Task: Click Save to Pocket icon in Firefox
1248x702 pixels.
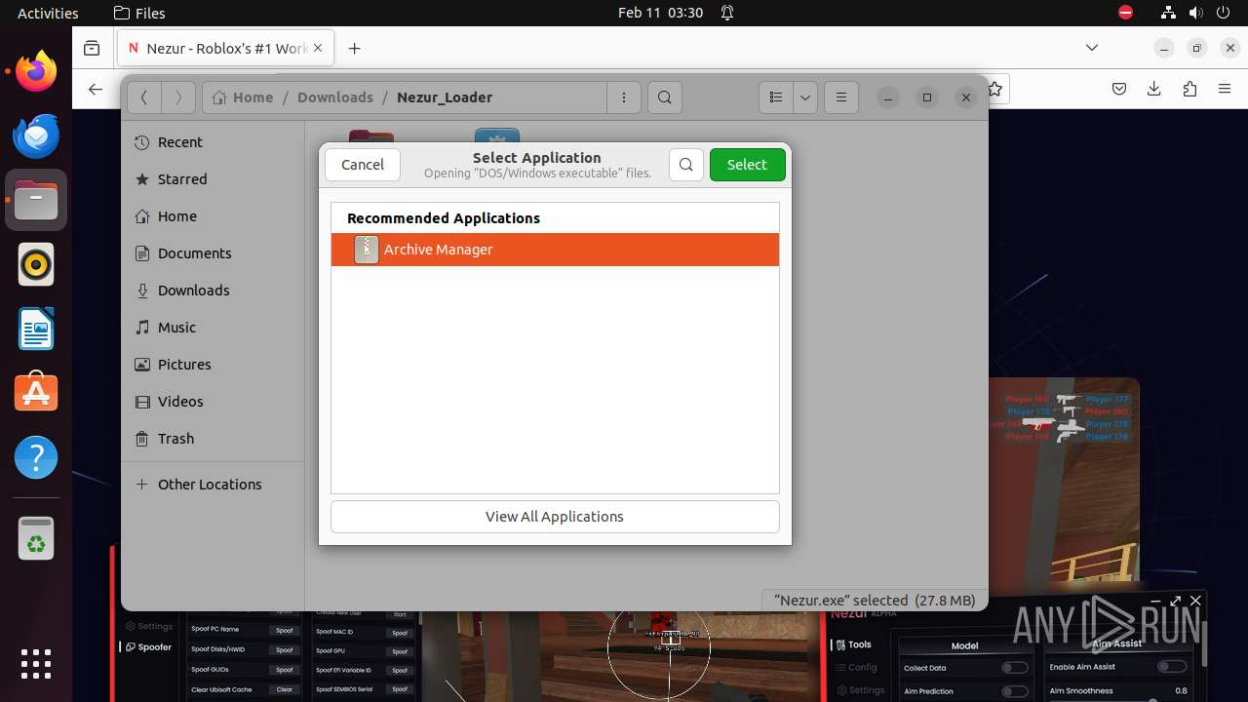Action: (x=1119, y=90)
